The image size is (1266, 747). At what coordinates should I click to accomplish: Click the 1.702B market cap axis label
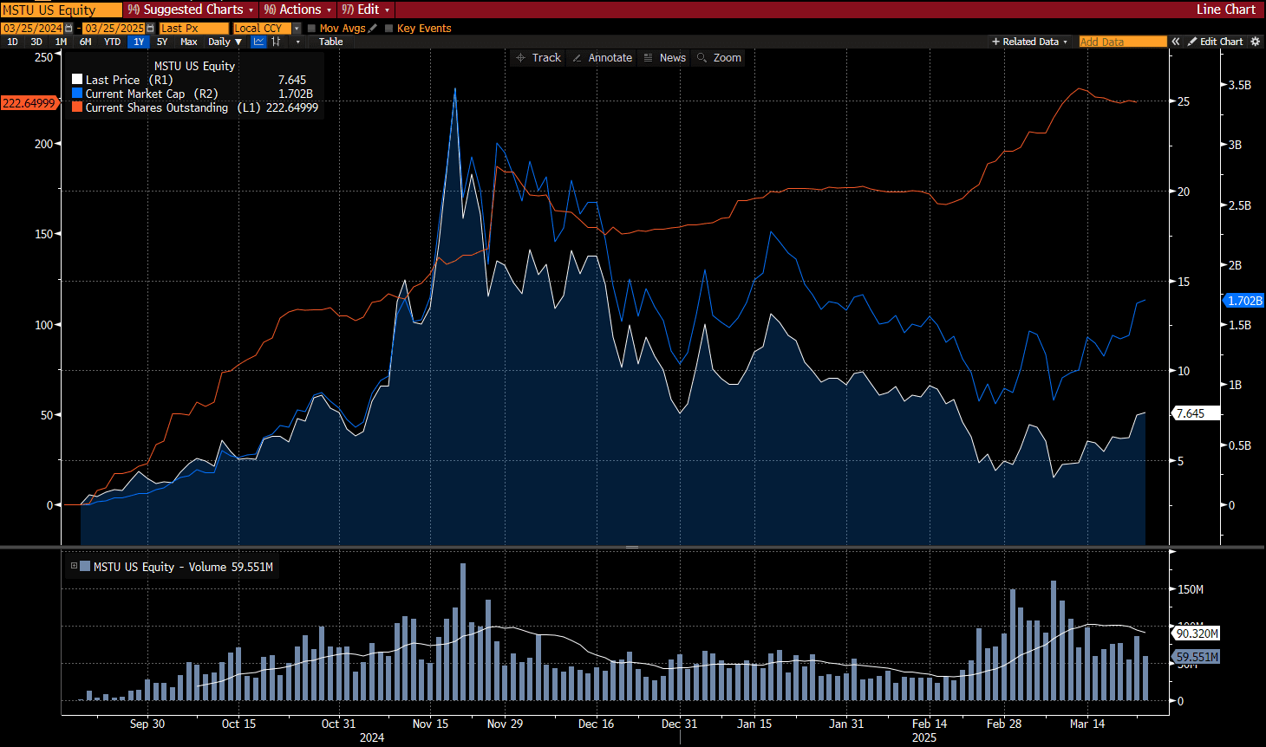pyautogui.click(x=1244, y=301)
